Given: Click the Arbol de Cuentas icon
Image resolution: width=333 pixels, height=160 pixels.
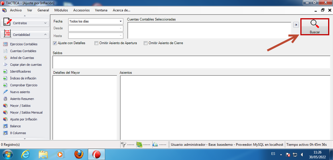Looking at the screenshot, I should pos(5,58).
